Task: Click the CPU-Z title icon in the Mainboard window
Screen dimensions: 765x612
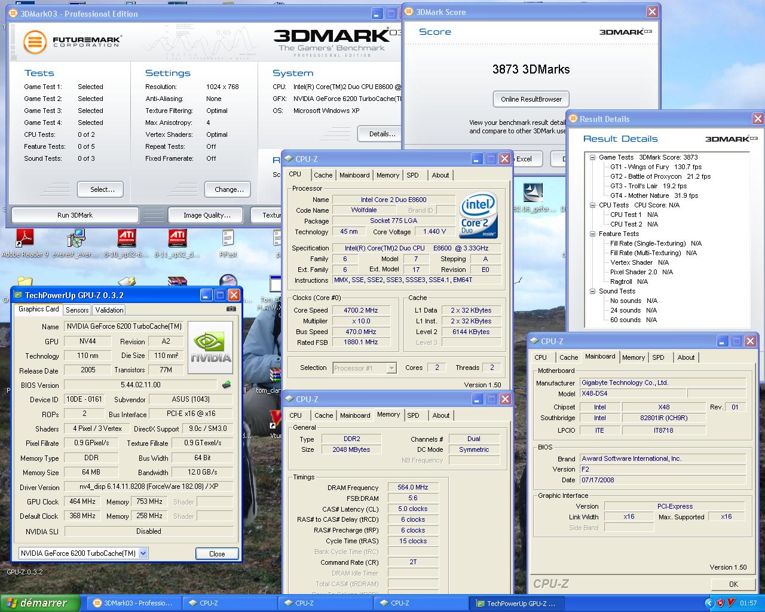Action: [x=533, y=341]
